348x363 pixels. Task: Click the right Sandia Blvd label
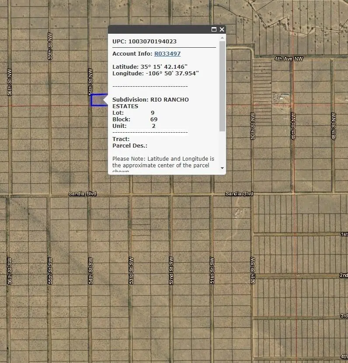(239, 194)
